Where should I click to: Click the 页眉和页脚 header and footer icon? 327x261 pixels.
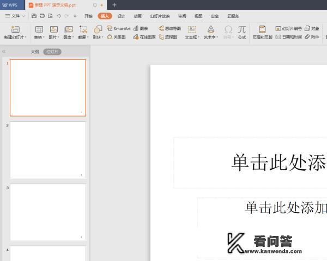click(262, 29)
